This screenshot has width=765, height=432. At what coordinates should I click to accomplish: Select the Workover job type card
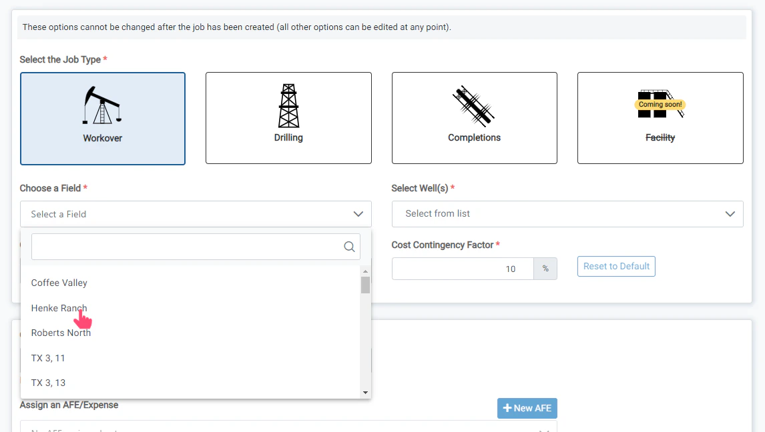(102, 119)
